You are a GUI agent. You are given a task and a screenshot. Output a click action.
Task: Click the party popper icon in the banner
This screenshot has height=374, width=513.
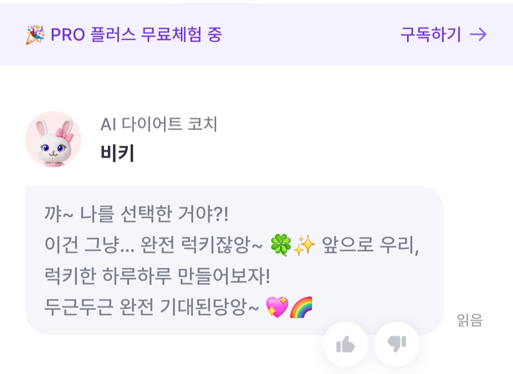click(x=35, y=35)
